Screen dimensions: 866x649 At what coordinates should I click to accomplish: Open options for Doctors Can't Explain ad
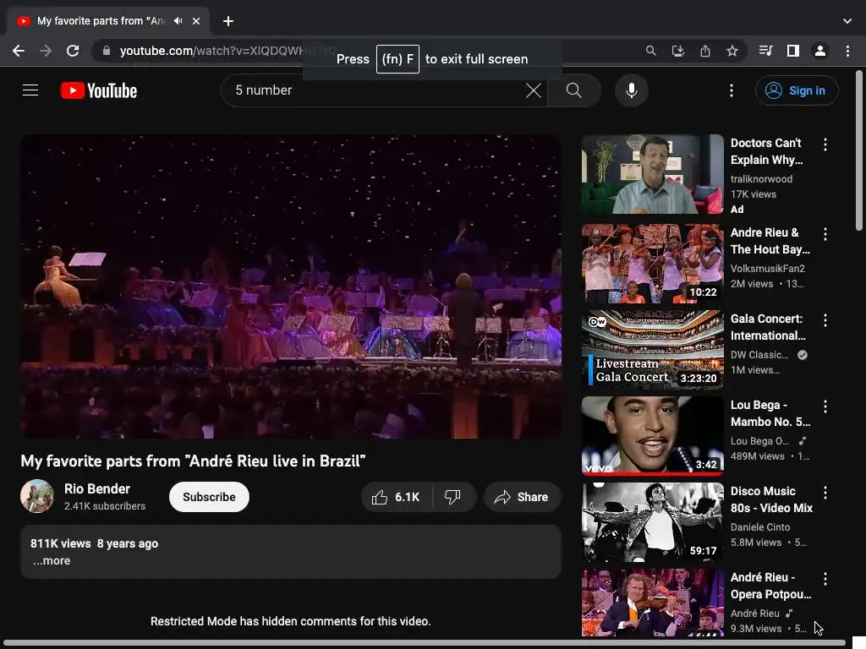(x=825, y=145)
